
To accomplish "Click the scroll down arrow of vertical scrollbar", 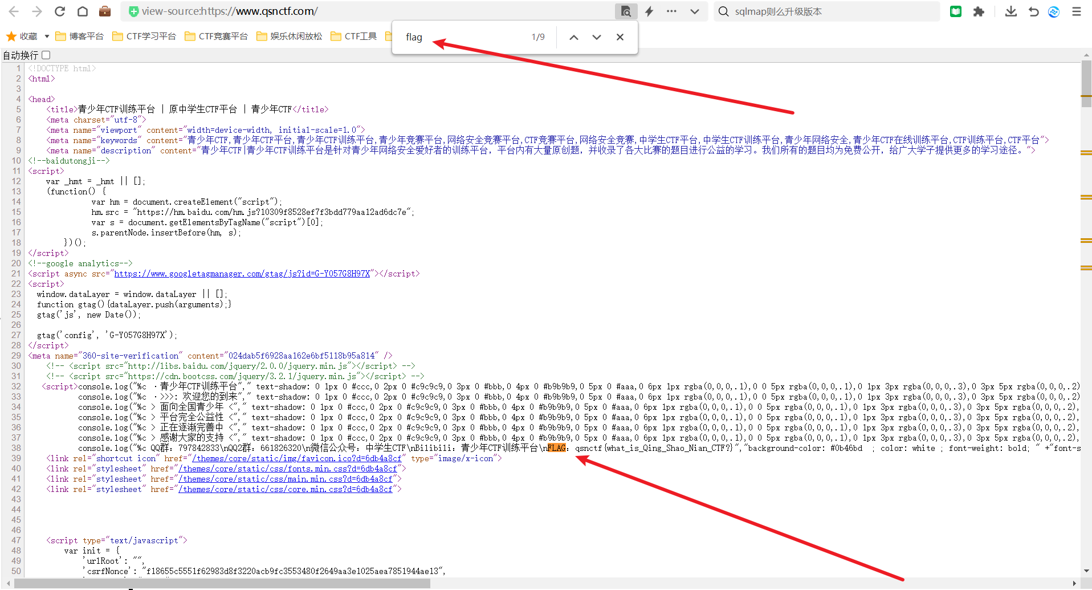I will click(1086, 571).
